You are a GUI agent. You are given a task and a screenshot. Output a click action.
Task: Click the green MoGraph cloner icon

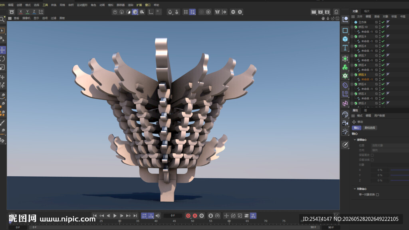click(x=345, y=67)
